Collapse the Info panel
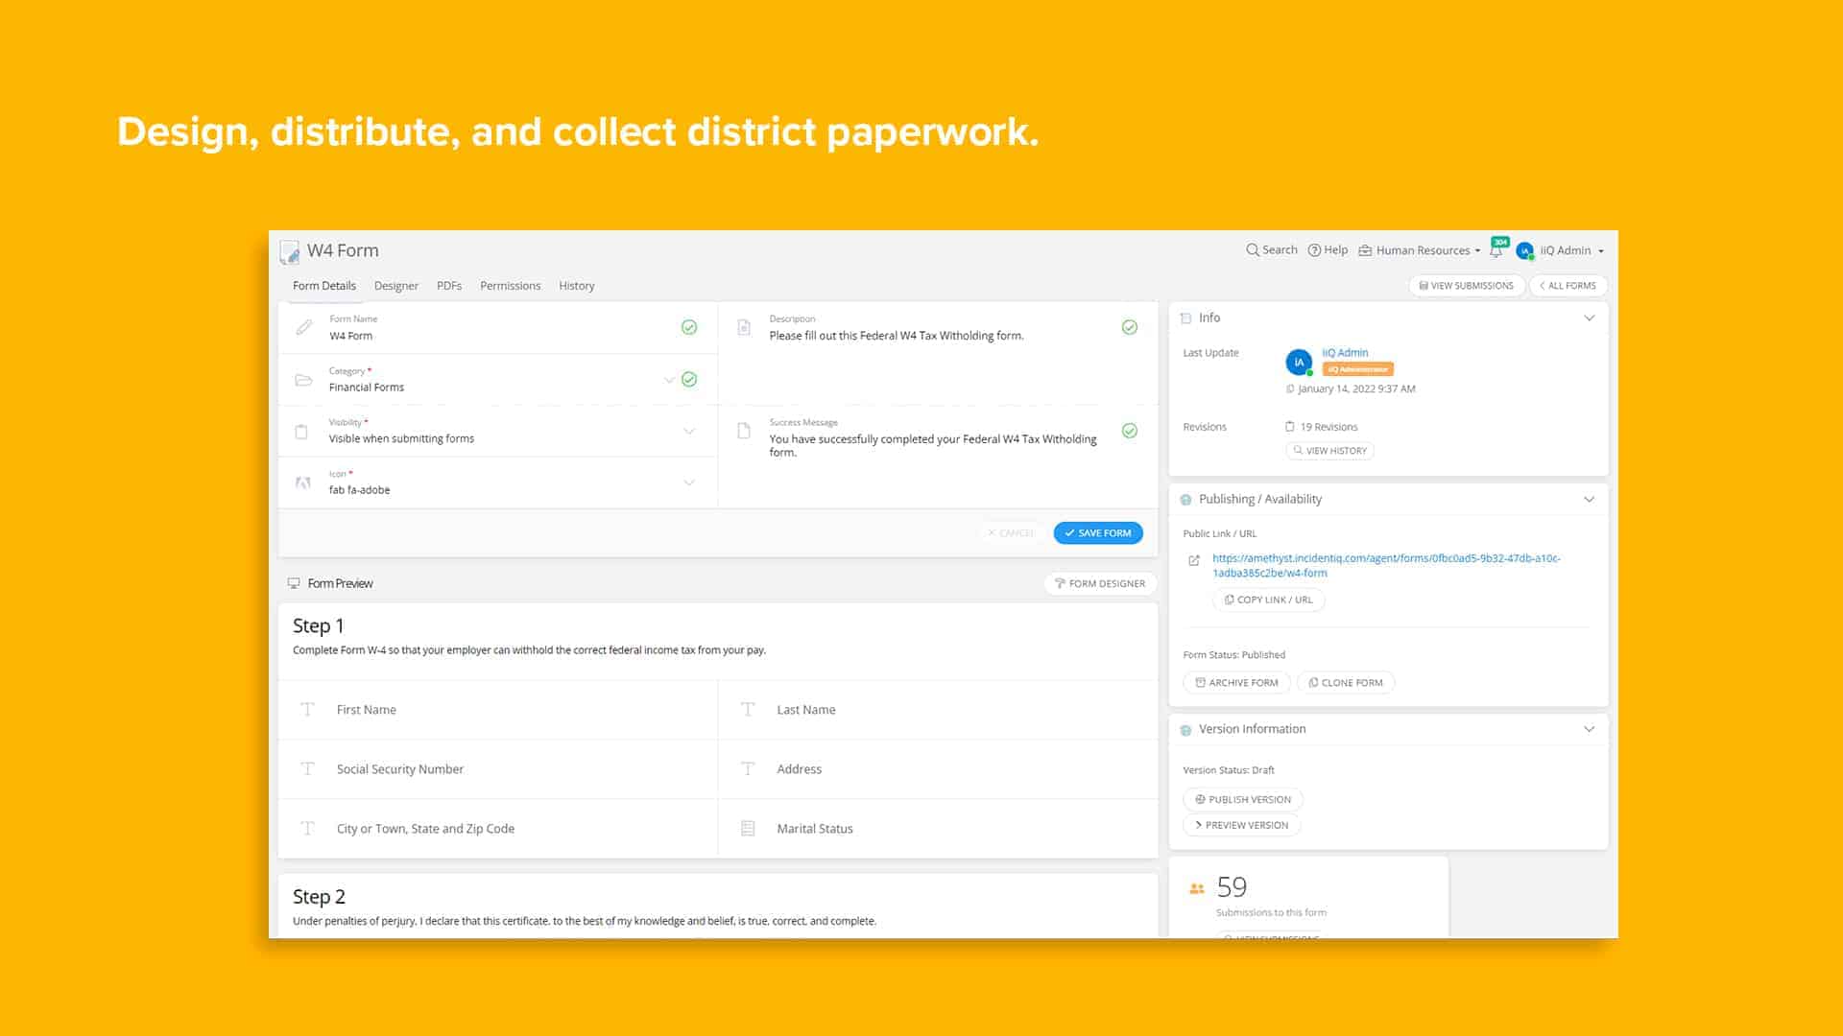The image size is (1843, 1036). coord(1591,318)
